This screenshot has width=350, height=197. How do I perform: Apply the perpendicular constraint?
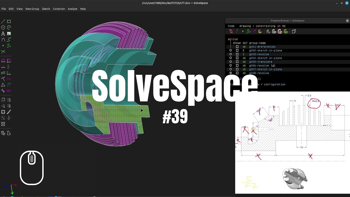coord(9,73)
